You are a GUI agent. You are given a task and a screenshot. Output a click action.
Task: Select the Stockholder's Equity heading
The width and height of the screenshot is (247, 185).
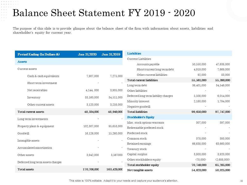coord(141,117)
